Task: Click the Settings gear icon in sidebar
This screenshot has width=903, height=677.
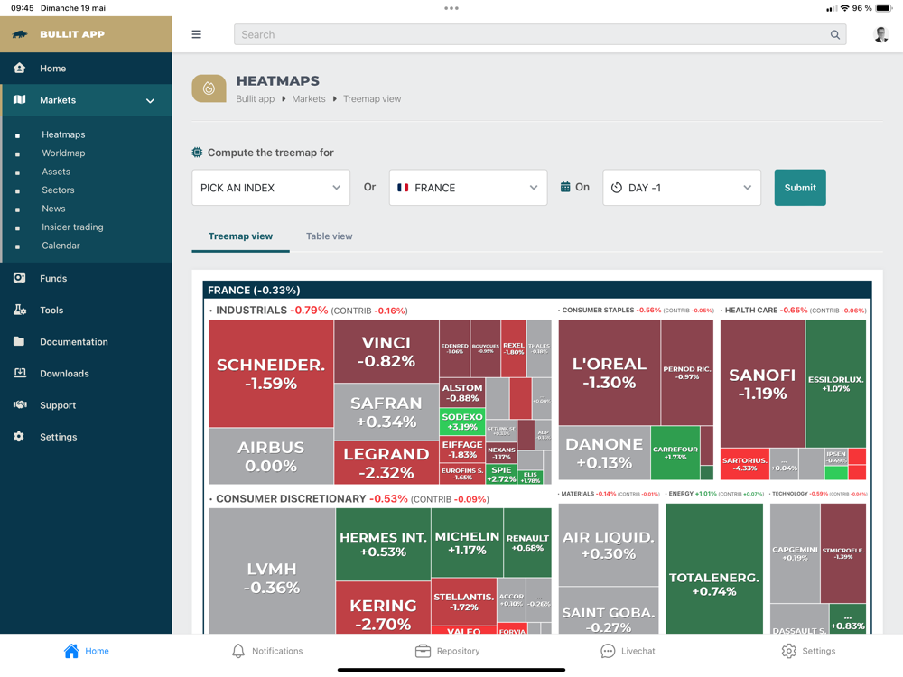Action: tap(19, 436)
